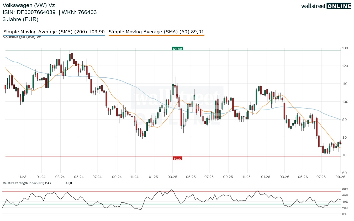Click the 09.24 date axis label
Image resolution: width=354 pixels, height=221 pixels.
tap(117, 177)
